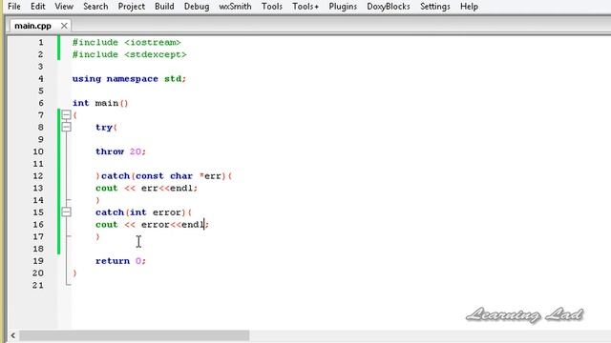
Task: Open the Search menu
Action: 95,7
